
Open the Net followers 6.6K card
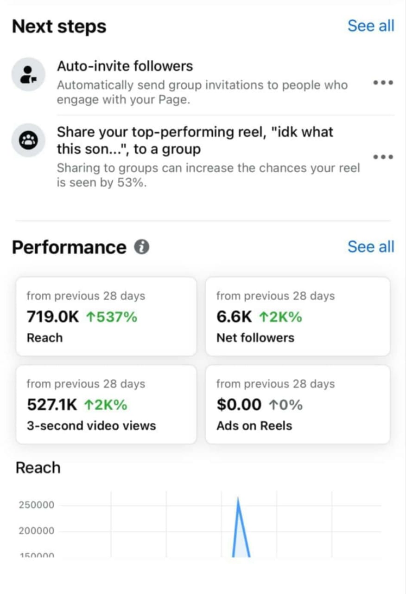[x=298, y=316]
